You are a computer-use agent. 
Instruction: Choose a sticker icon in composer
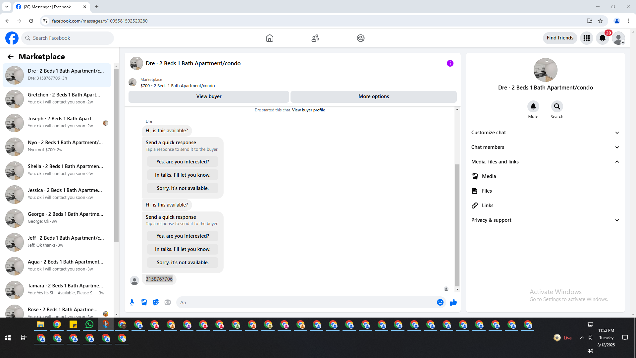(x=156, y=302)
